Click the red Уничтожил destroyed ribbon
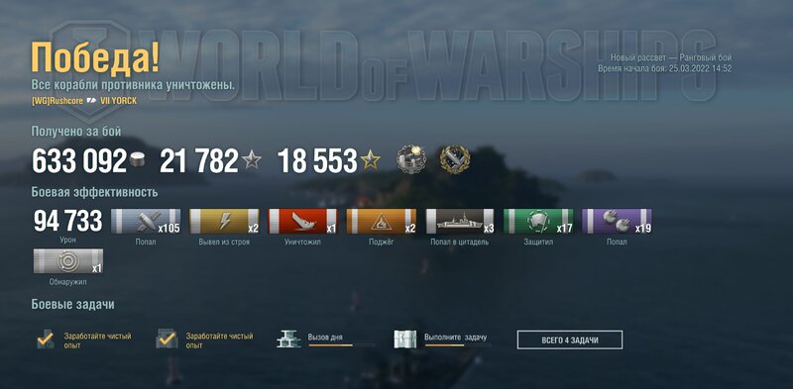793x389 pixels. click(x=302, y=222)
